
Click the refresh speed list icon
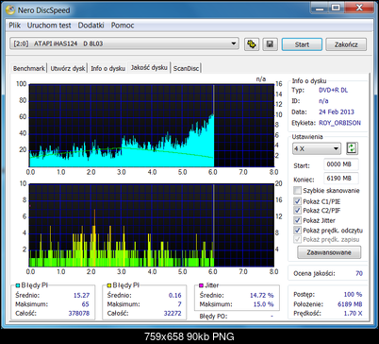pyautogui.click(x=352, y=148)
